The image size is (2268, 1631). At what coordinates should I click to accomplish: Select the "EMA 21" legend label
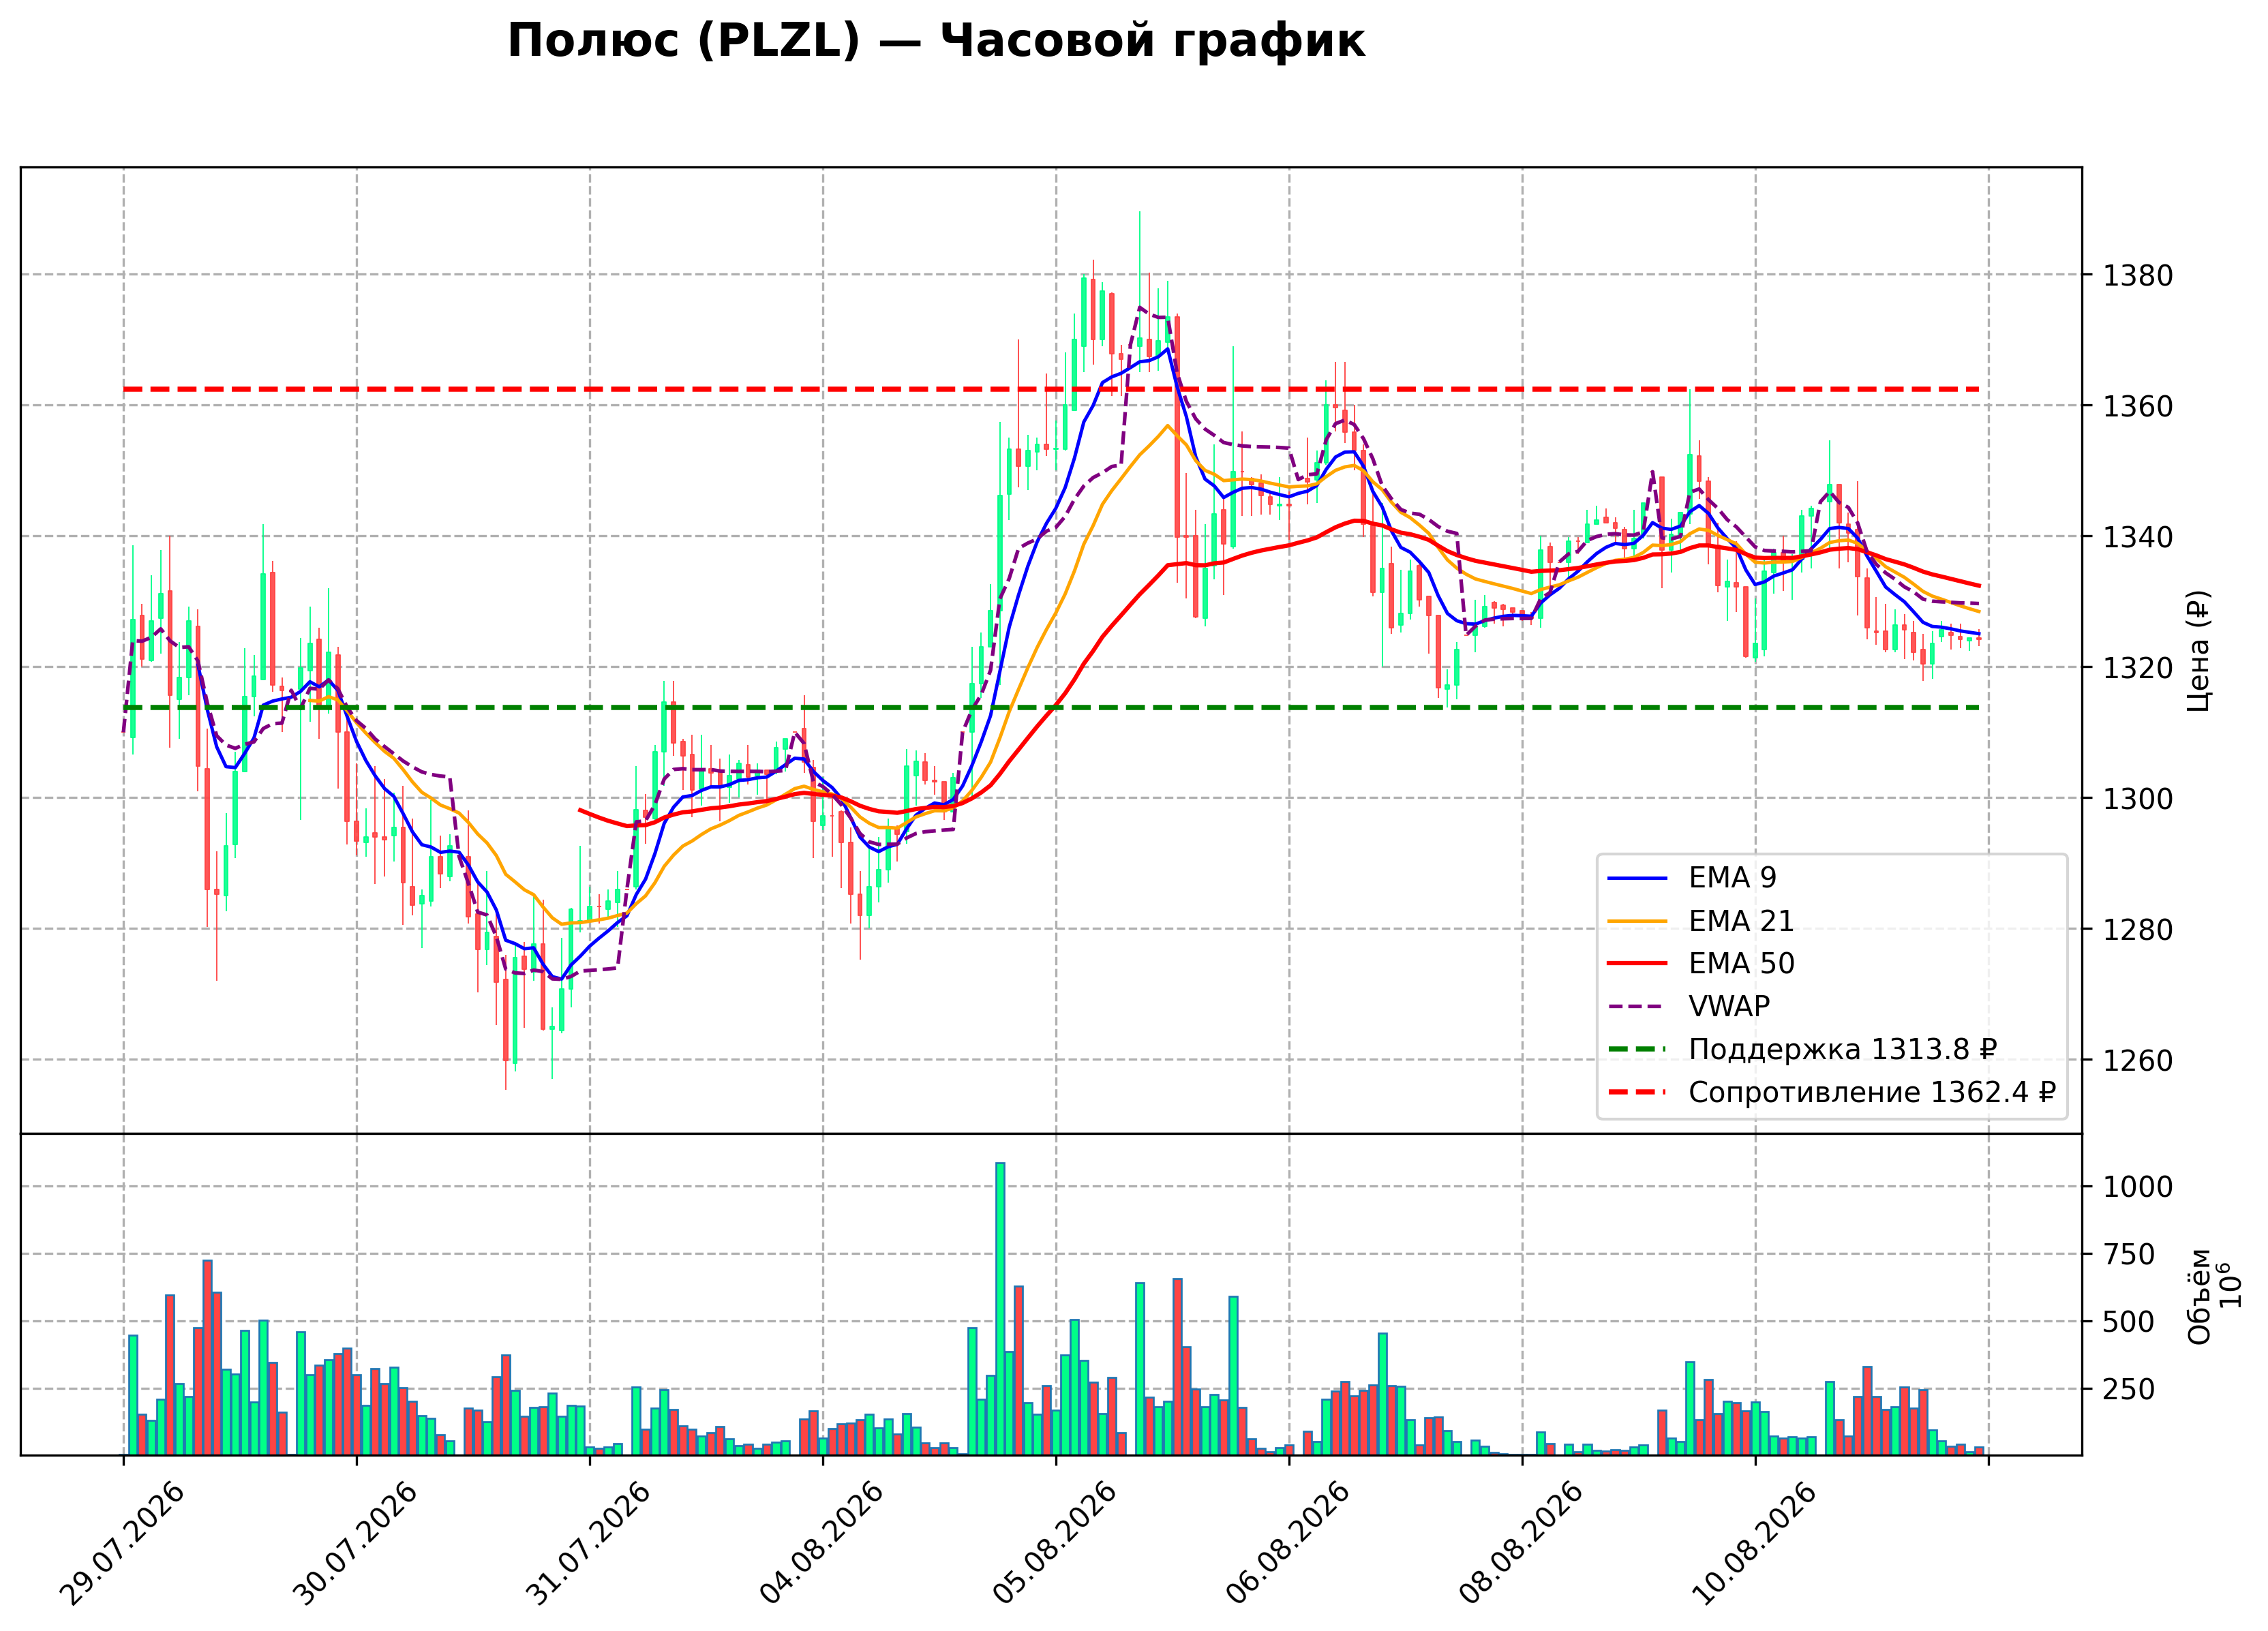coord(1741,921)
